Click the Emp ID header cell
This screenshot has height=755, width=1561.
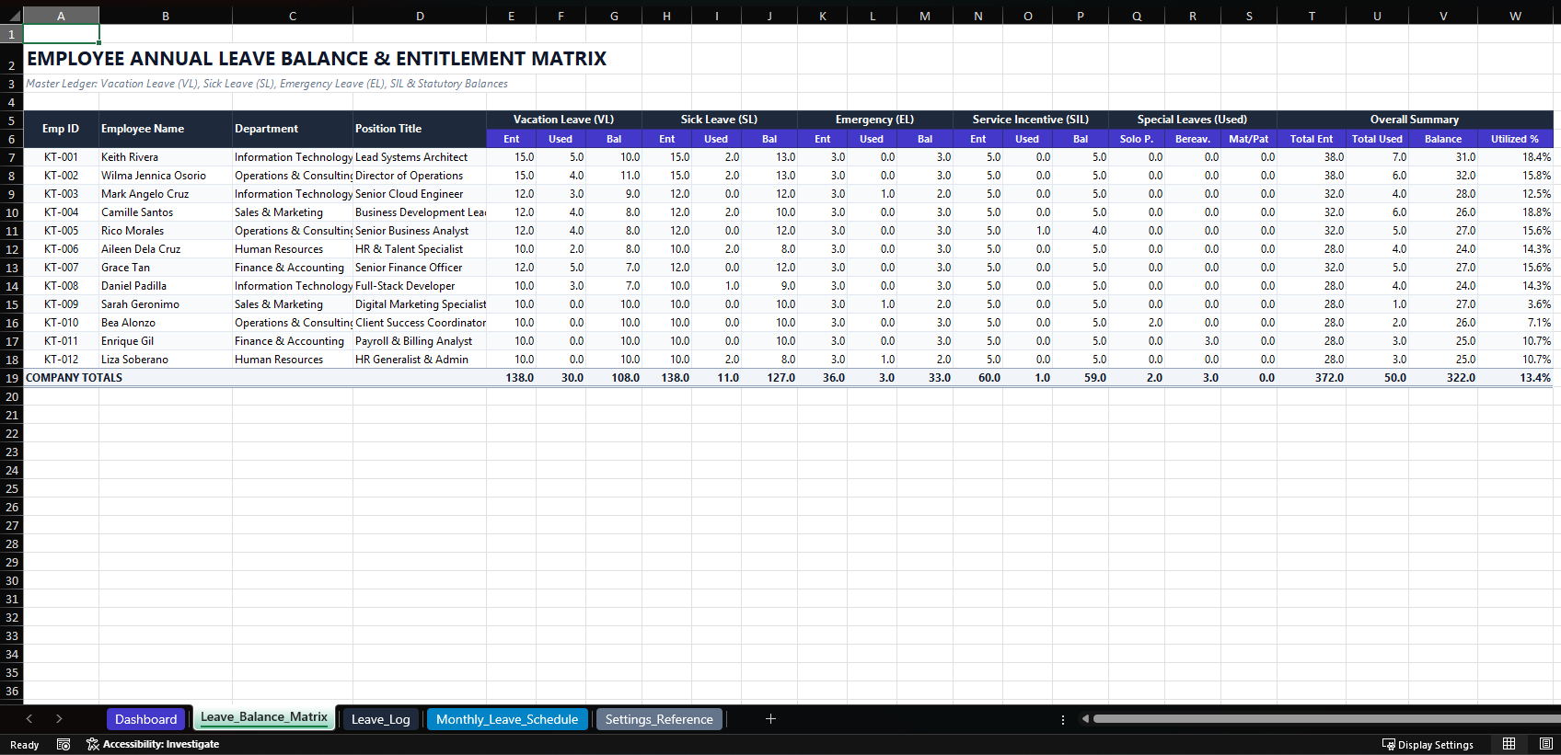coord(61,129)
